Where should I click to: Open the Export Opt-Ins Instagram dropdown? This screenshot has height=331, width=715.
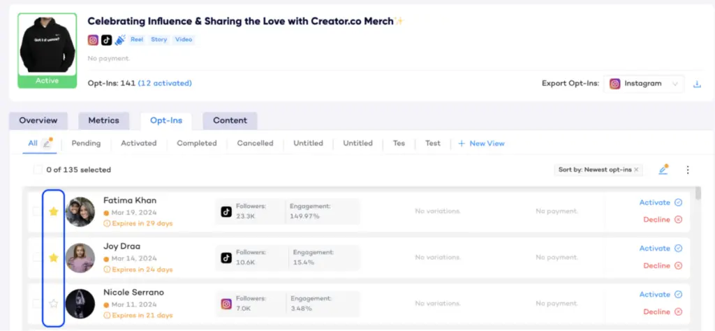pyautogui.click(x=643, y=84)
